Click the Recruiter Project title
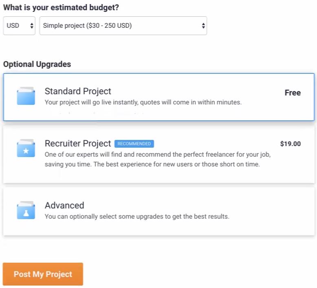 coord(78,144)
